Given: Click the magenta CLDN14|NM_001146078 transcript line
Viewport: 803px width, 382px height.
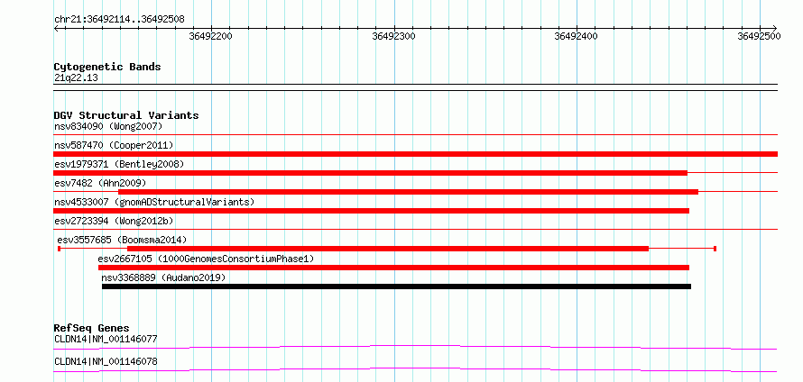Looking at the screenshot, I should pos(415,369).
